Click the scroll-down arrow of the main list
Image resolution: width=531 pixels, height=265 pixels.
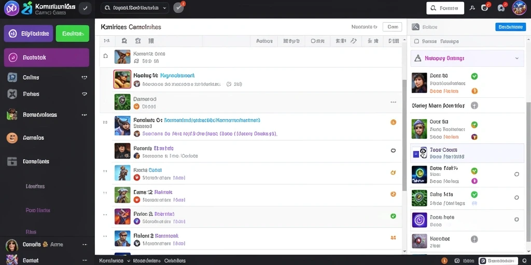pyautogui.click(x=403, y=251)
